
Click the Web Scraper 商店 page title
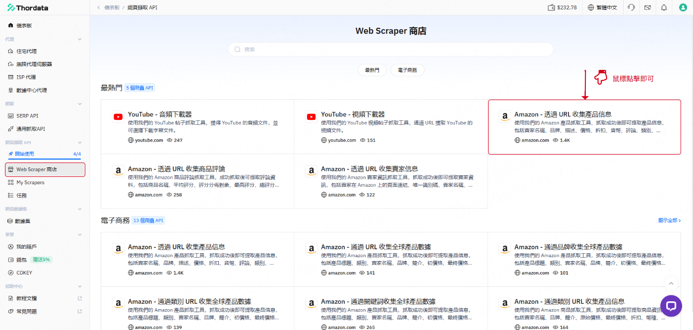point(391,31)
